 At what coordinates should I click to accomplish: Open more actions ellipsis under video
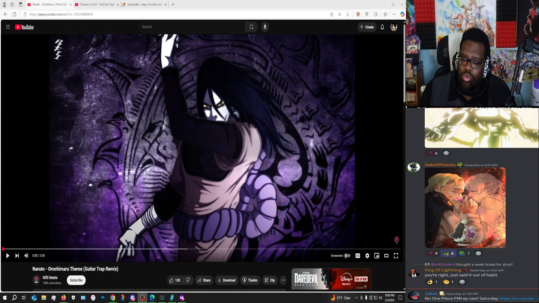tap(283, 280)
